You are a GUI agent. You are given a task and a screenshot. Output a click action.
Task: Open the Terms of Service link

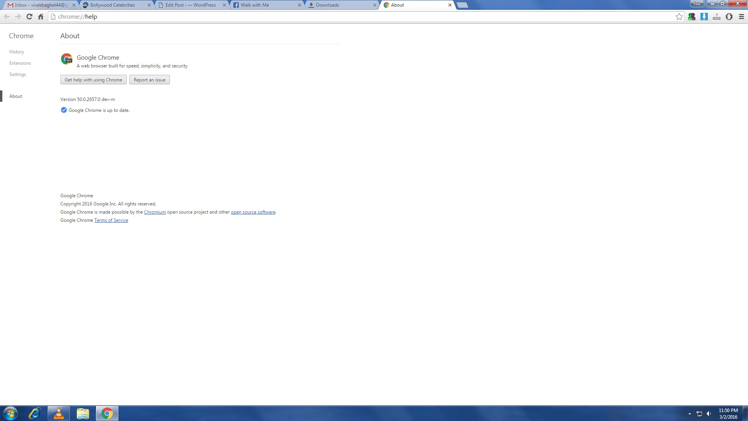point(111,220)
